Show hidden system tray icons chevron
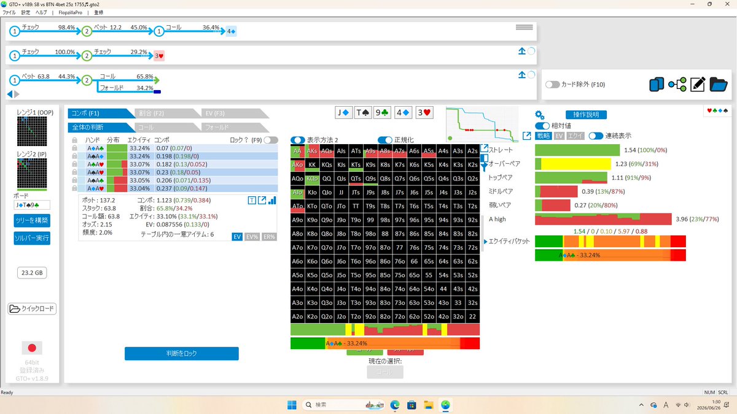Screen dimensions: 737x414 point(642,405)
